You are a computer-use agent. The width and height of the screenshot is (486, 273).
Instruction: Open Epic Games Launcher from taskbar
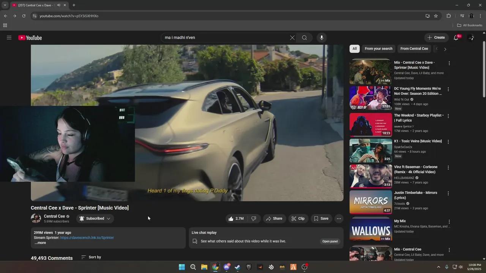(x=249, y=267)
